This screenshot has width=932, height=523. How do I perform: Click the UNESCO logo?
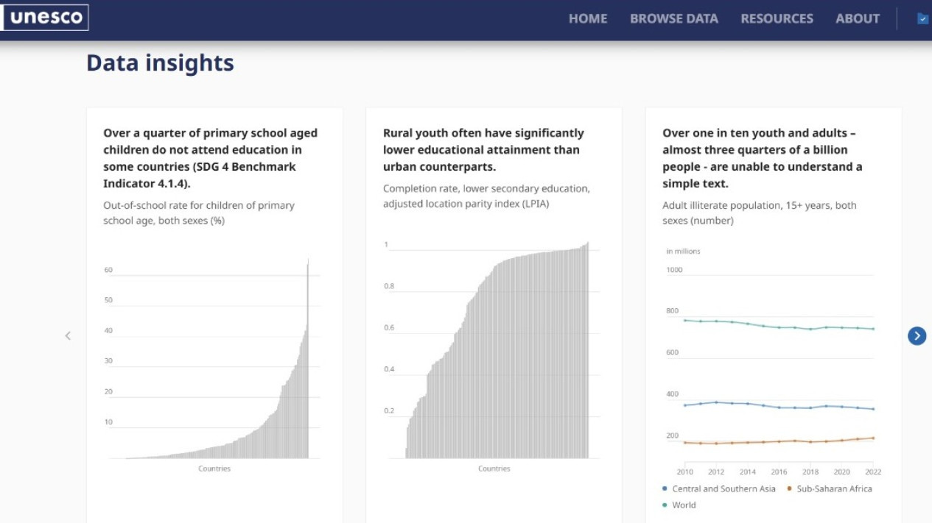pos(46,18)
